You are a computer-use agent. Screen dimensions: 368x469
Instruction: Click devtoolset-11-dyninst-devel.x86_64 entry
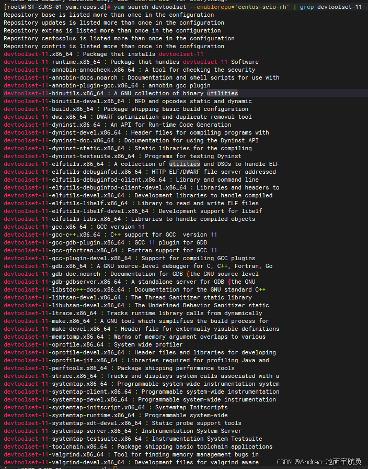(x=136, y=132)
